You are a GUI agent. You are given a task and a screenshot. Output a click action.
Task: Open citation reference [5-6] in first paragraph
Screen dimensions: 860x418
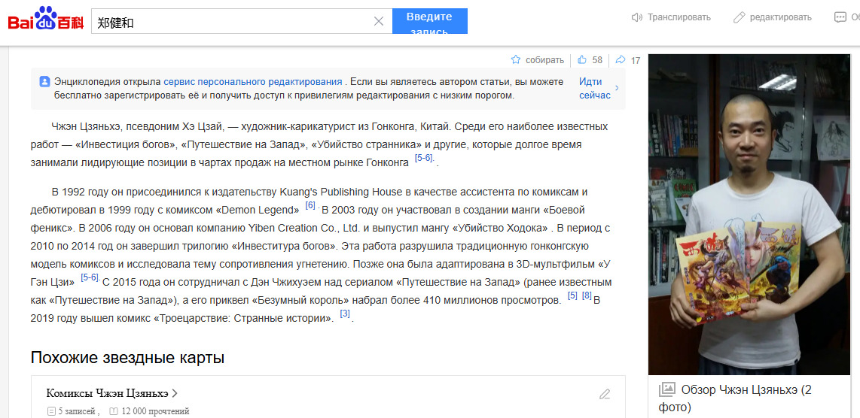click(424, 159)
